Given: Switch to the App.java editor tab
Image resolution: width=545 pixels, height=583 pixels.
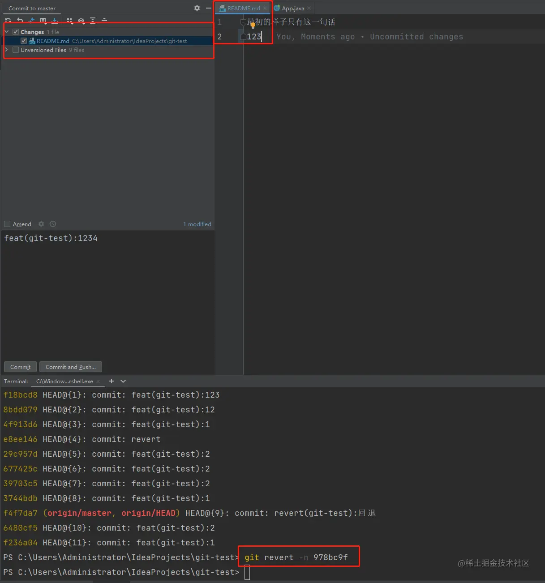Looking at the screenshot, I should coord(292,8).
